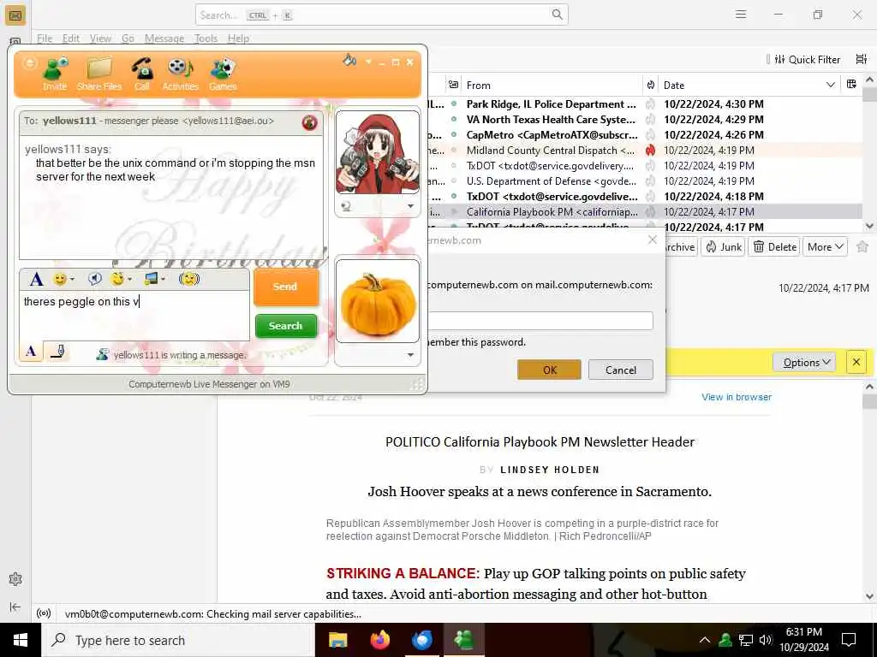Open the Tools menu in Thunderbird
The width and height of the screenshot is (877, 657).
(206, 38)
